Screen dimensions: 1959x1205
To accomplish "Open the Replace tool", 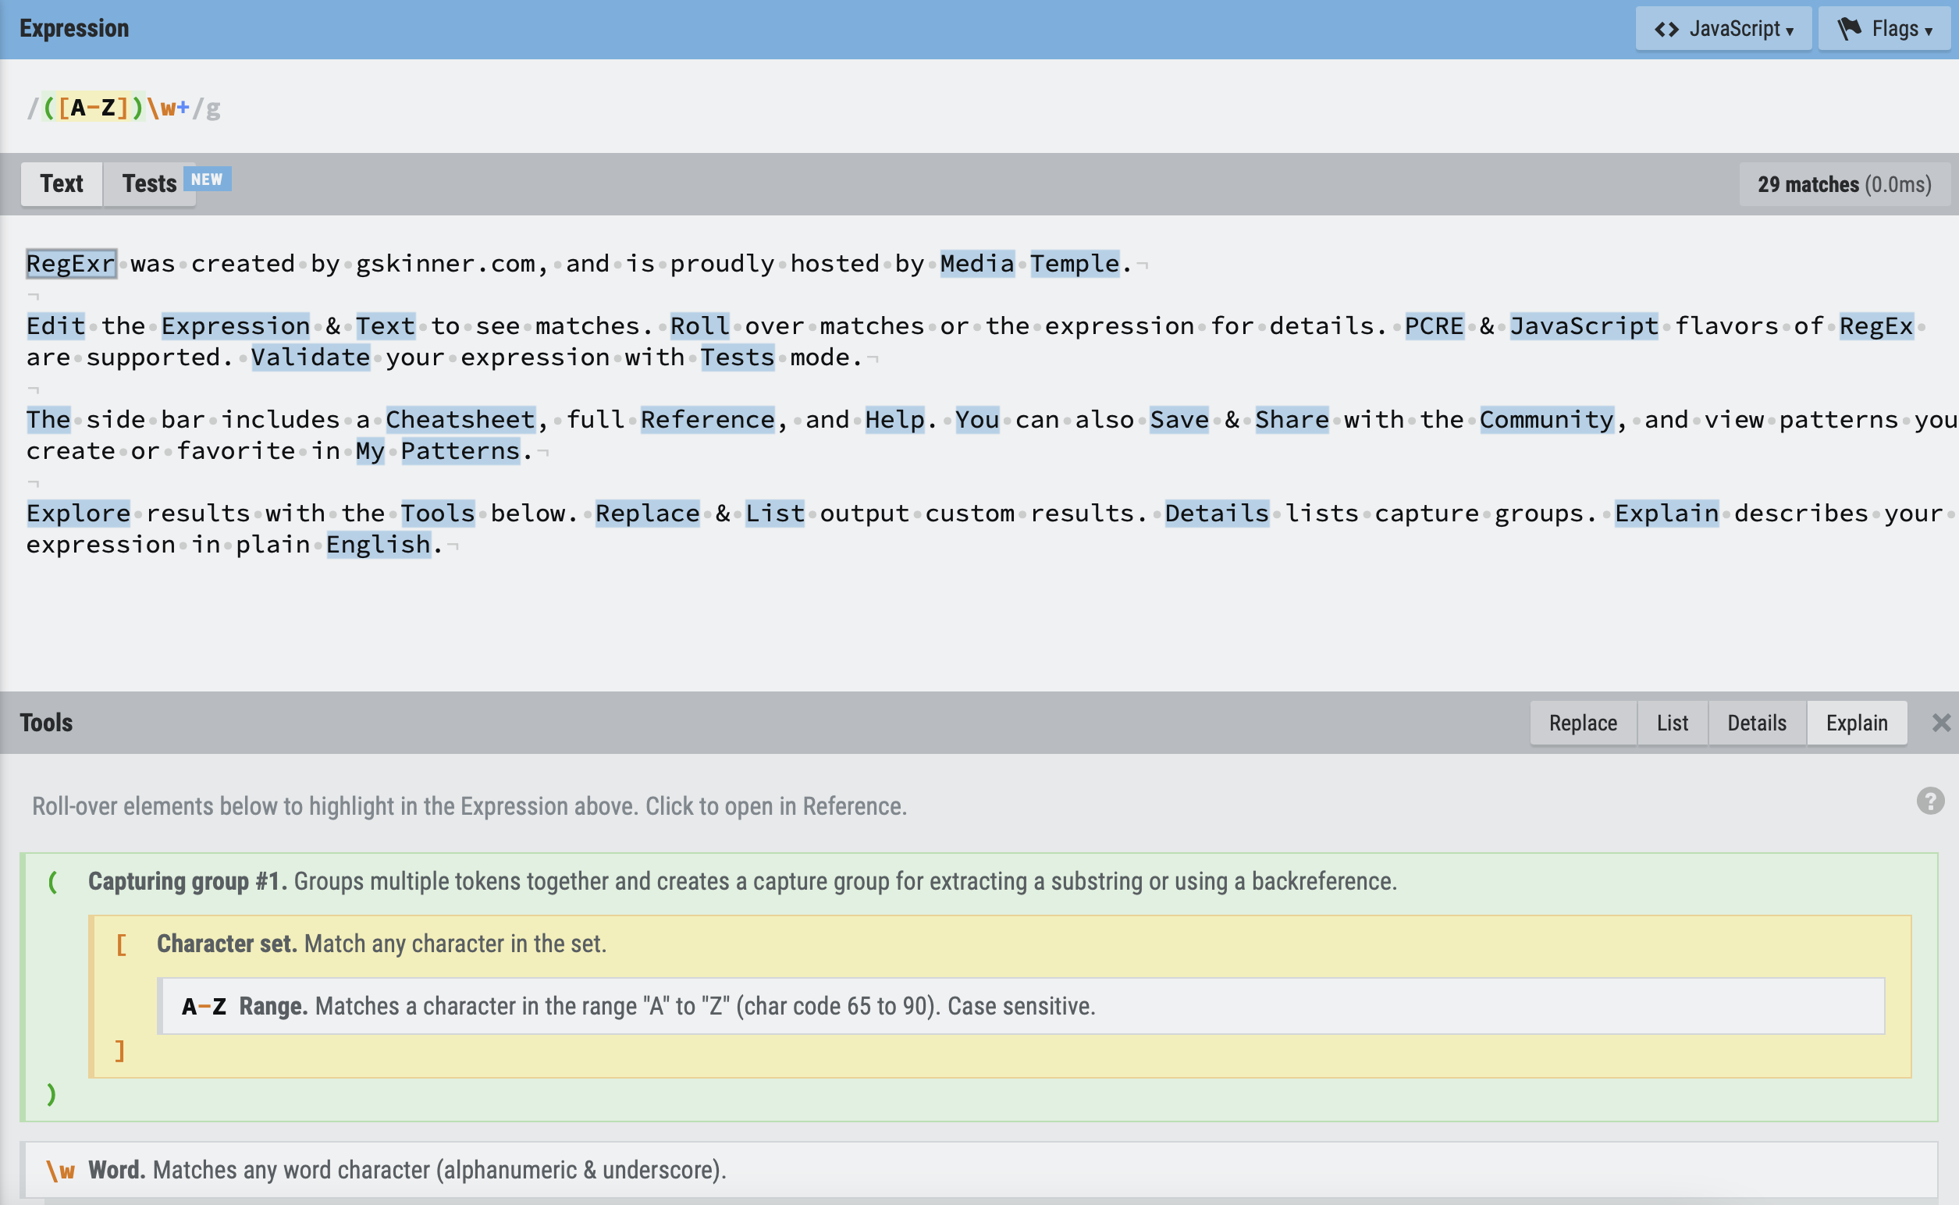I will [x=1583, y=723].
